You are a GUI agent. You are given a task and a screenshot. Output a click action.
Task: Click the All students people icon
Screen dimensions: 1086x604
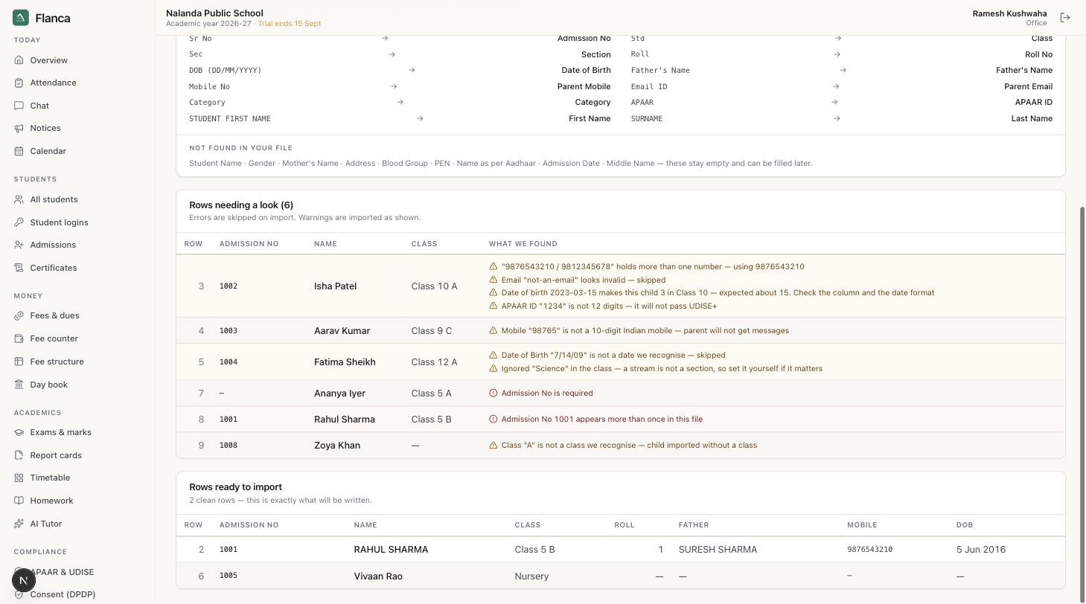click(x=19, y=199)
